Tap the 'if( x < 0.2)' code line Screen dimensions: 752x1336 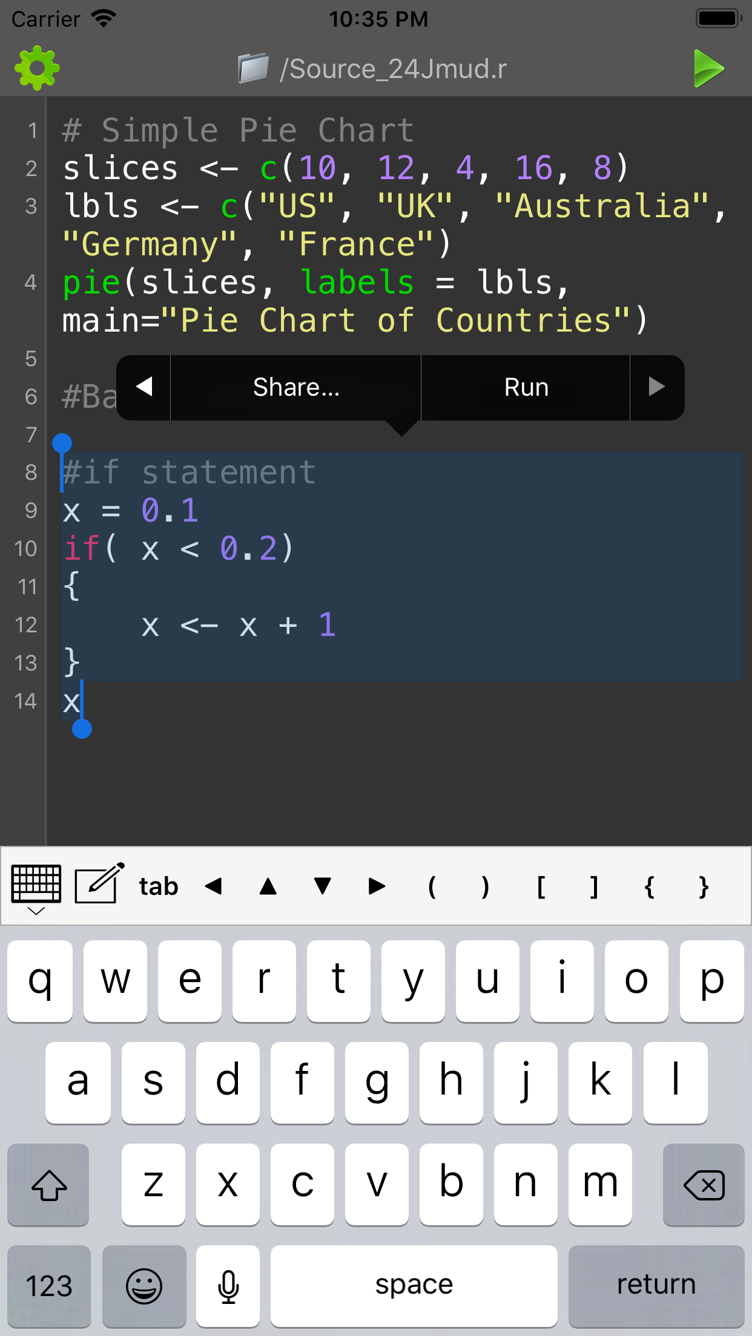179,548
